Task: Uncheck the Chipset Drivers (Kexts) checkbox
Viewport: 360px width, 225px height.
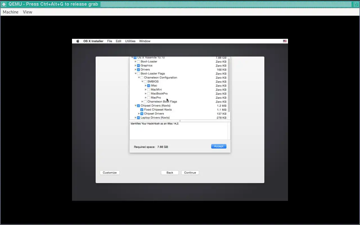Action: click(x=138, y=106)
